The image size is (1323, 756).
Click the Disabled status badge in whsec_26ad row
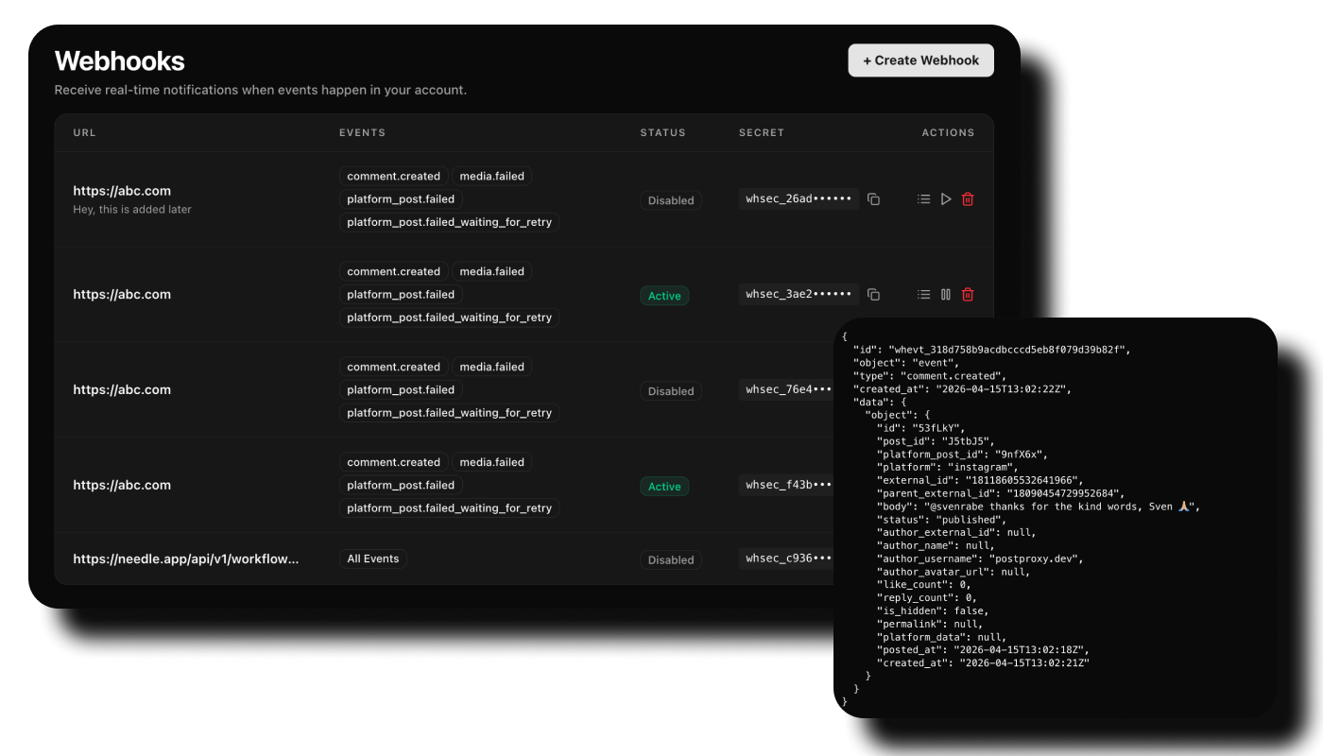[x=671, y=200]
